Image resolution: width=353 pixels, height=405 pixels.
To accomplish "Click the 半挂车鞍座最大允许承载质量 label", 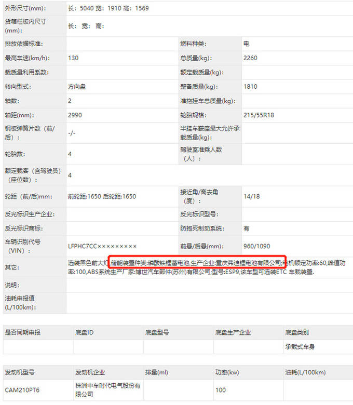I will point(210,133).
